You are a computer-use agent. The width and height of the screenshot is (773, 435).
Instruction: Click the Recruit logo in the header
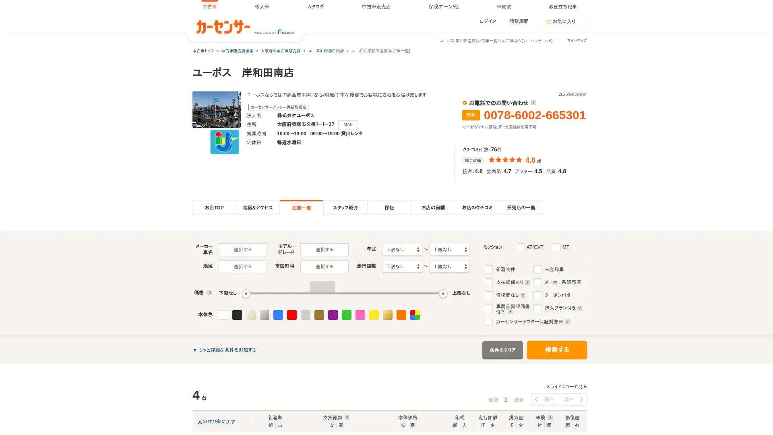[286, 32]
